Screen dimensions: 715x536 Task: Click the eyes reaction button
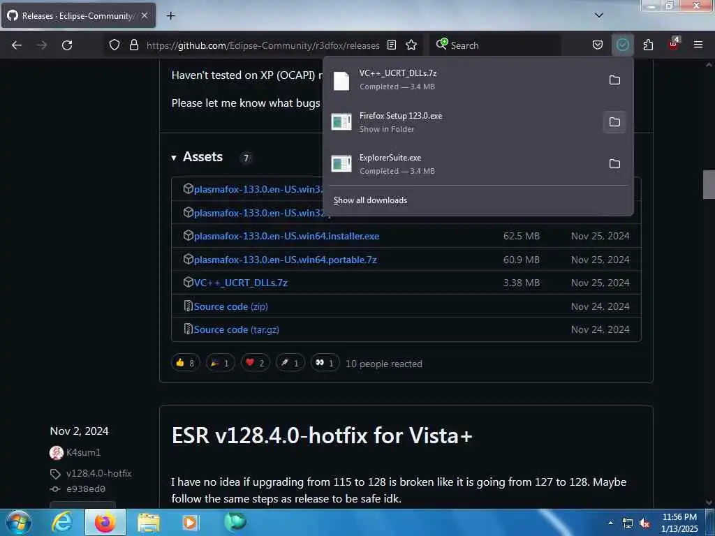325,363
